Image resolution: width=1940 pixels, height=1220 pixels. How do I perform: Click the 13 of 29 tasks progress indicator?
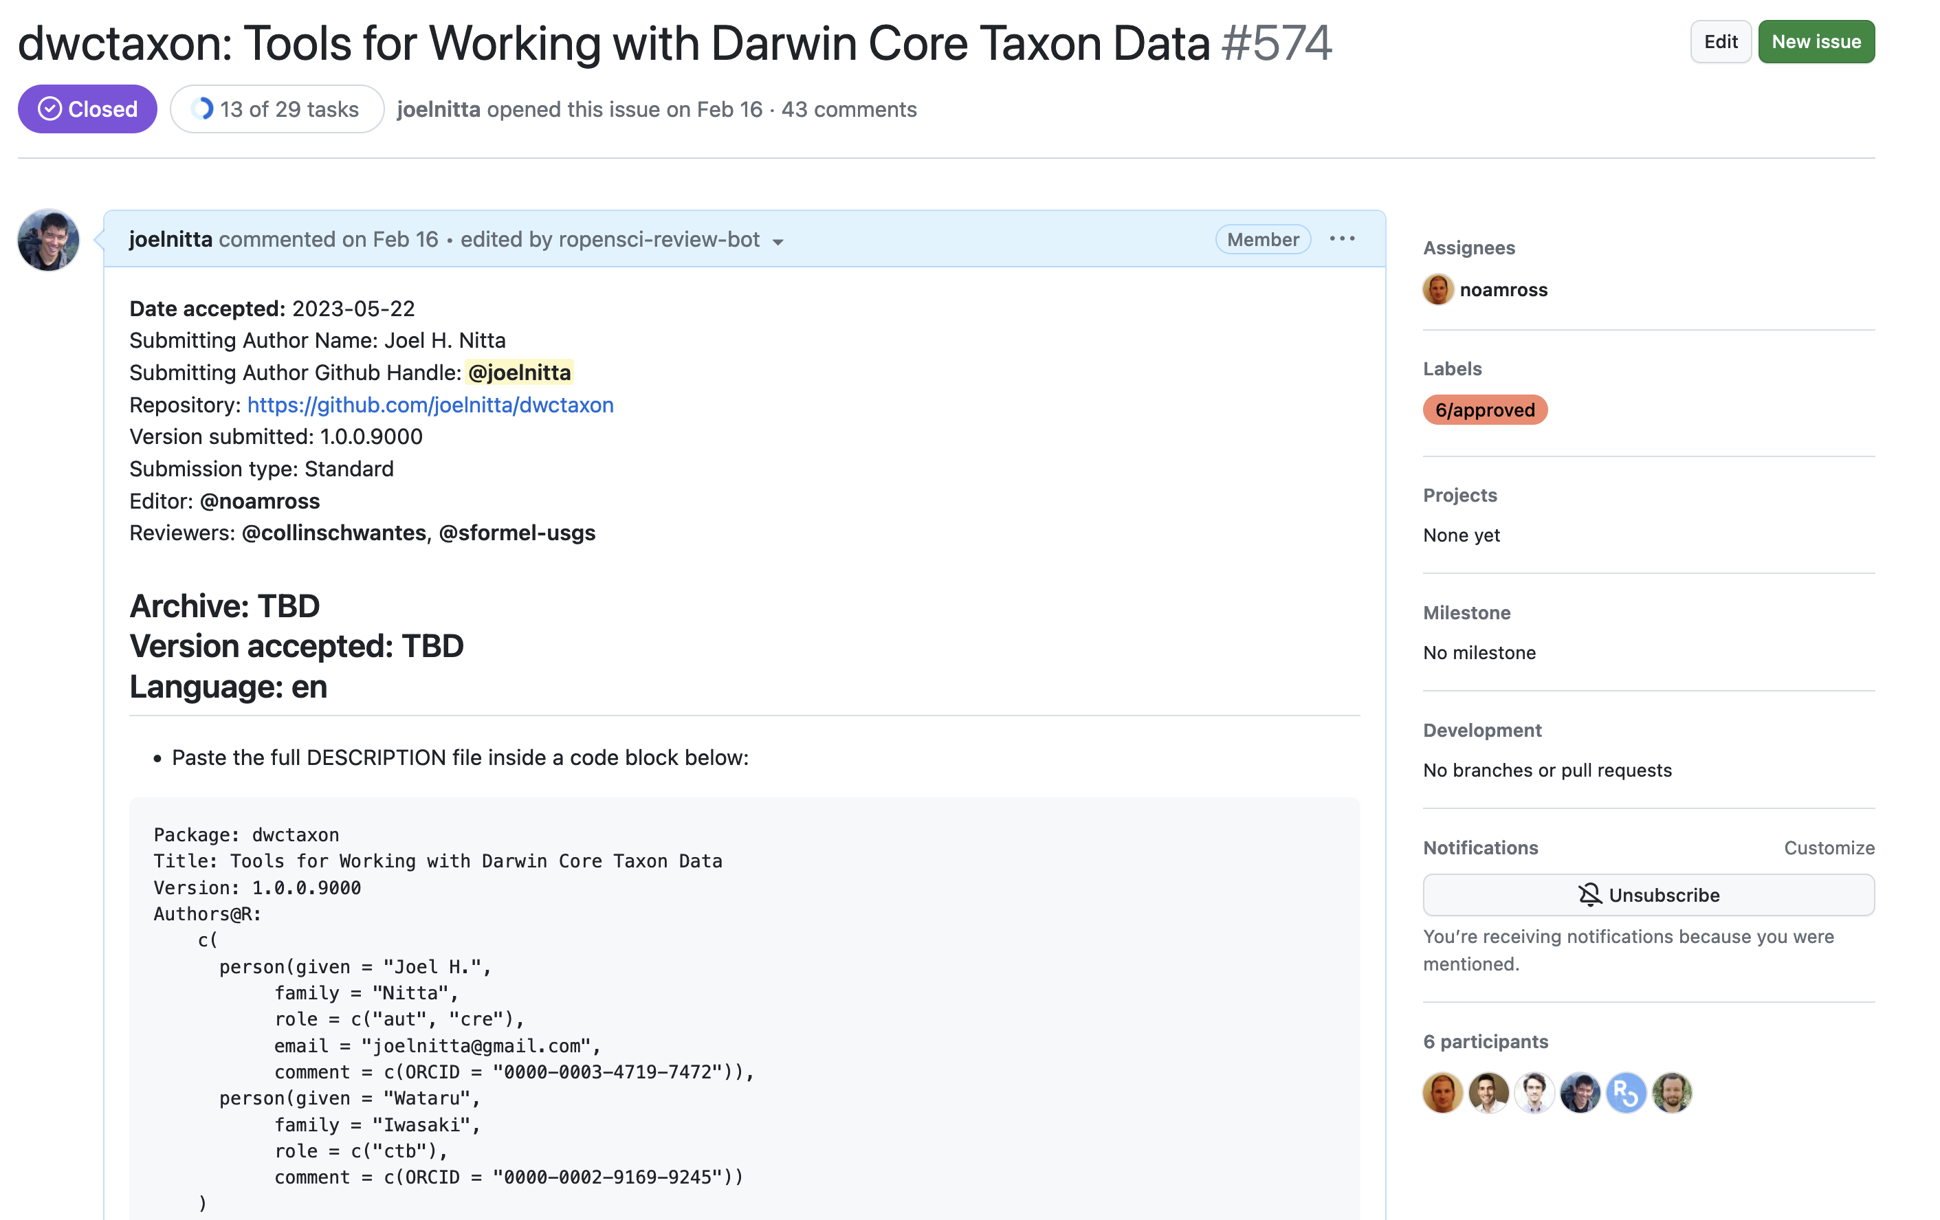[276, 109]
